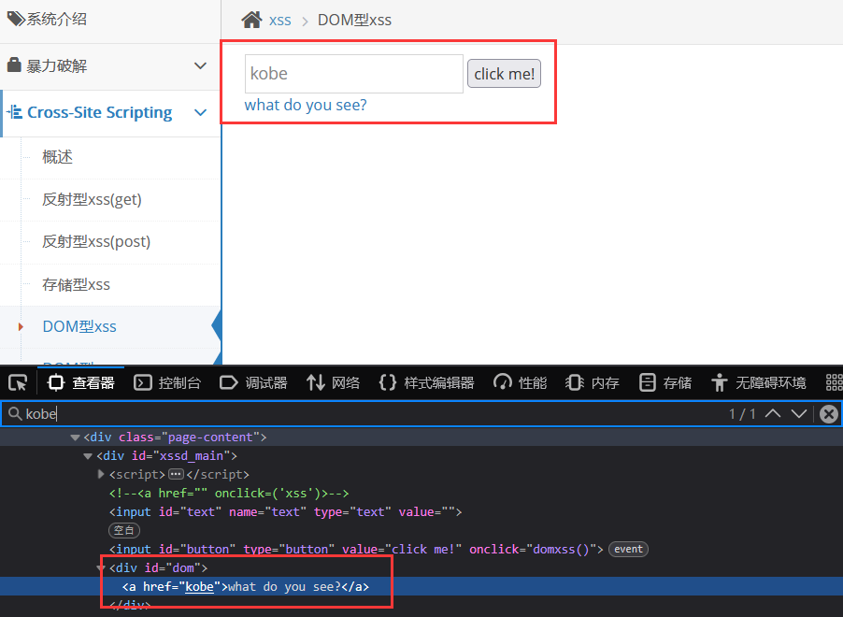Open the 样式编辑器 style editor tab
This screenshot has height=617, width=843.
[426, 383]
